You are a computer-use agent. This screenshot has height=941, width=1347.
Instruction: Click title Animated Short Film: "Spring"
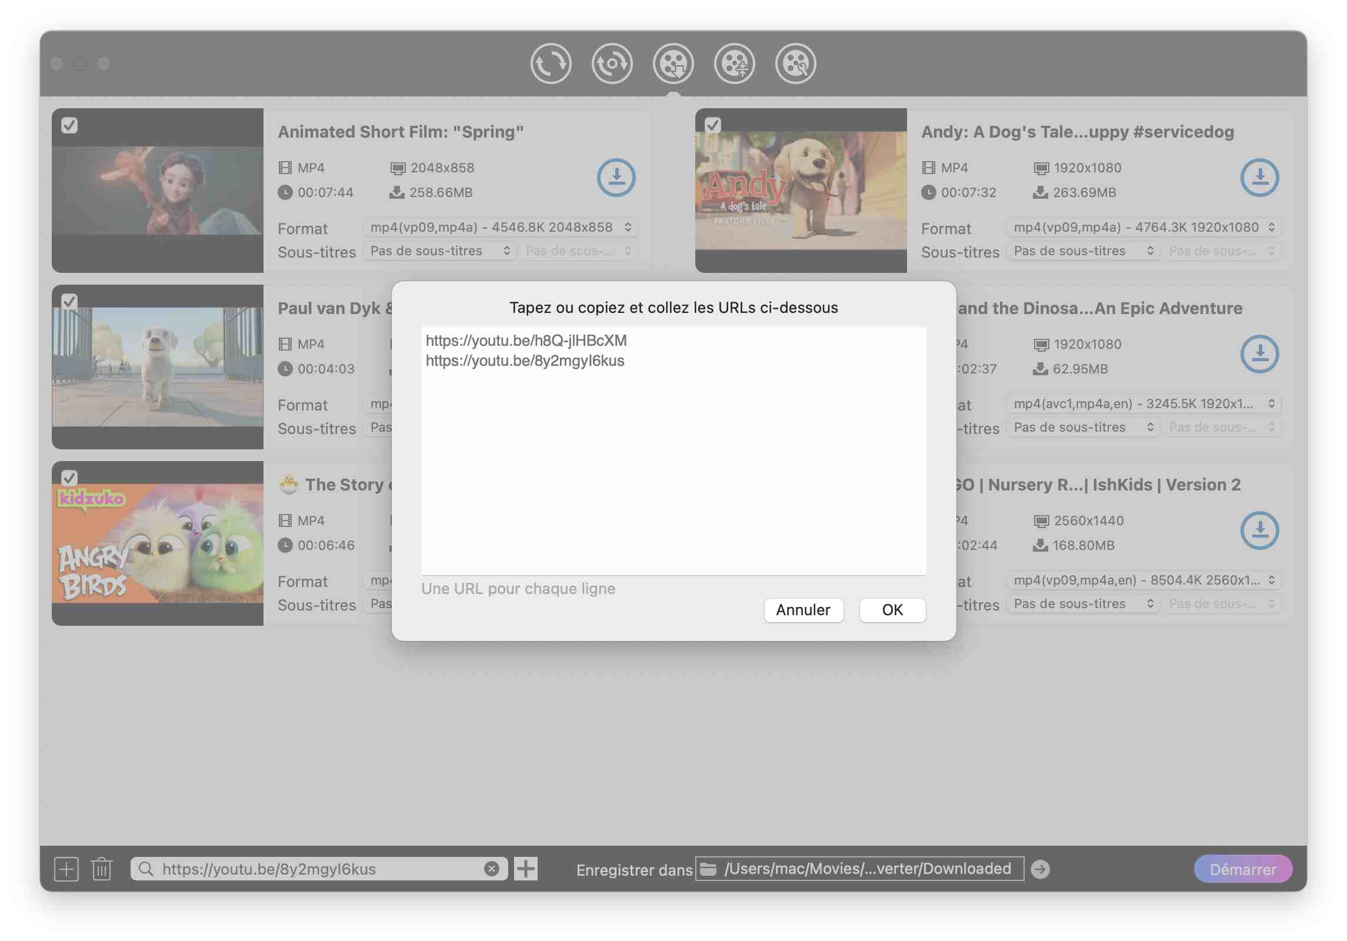click(401, 132)
